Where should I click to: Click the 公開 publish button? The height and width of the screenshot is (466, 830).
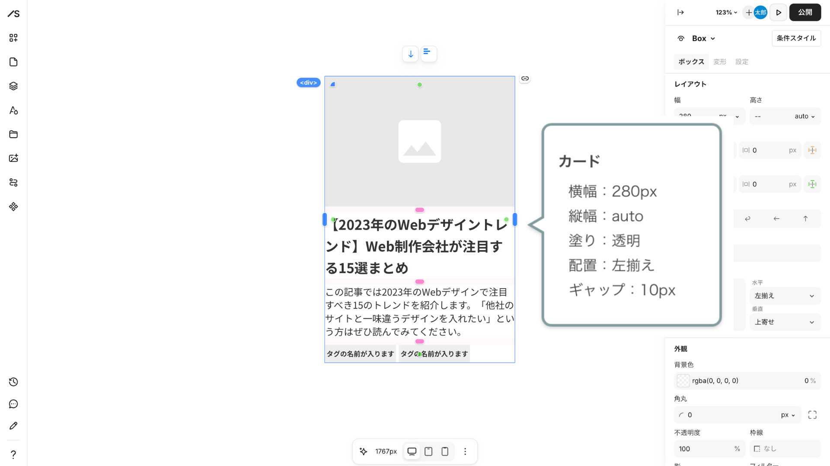point(805,12)
